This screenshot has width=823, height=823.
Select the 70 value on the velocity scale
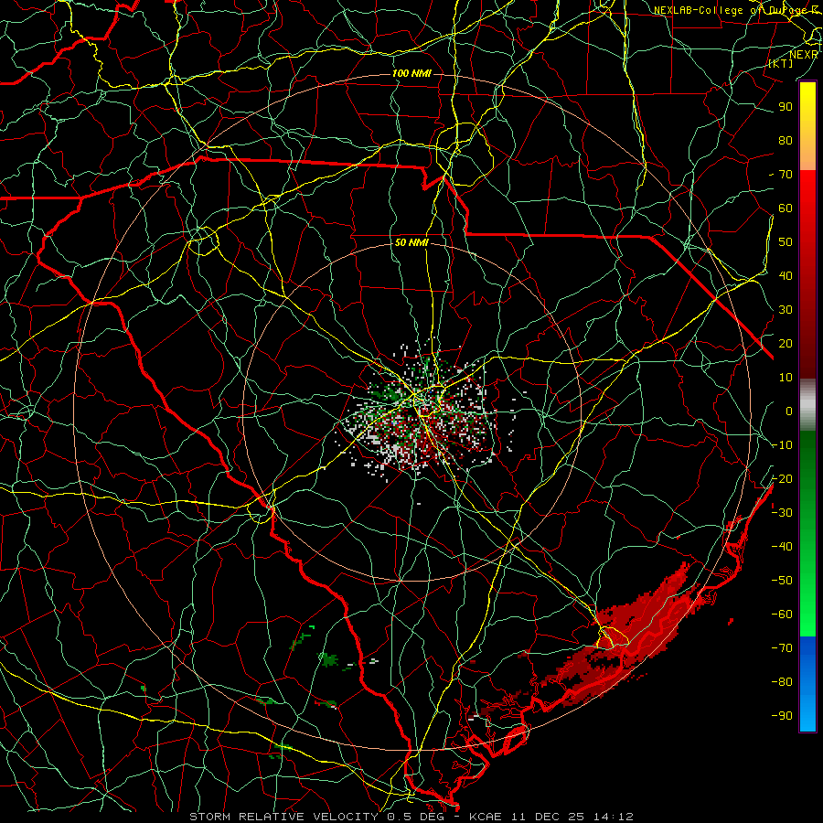coord(786,175)
